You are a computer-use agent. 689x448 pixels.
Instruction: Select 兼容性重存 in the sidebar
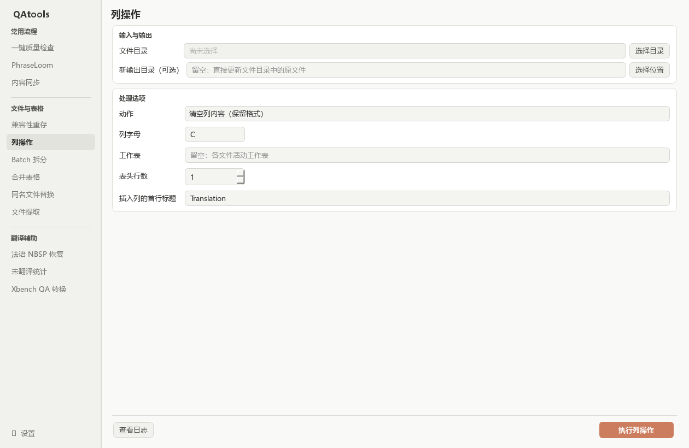tap(51, 125)
